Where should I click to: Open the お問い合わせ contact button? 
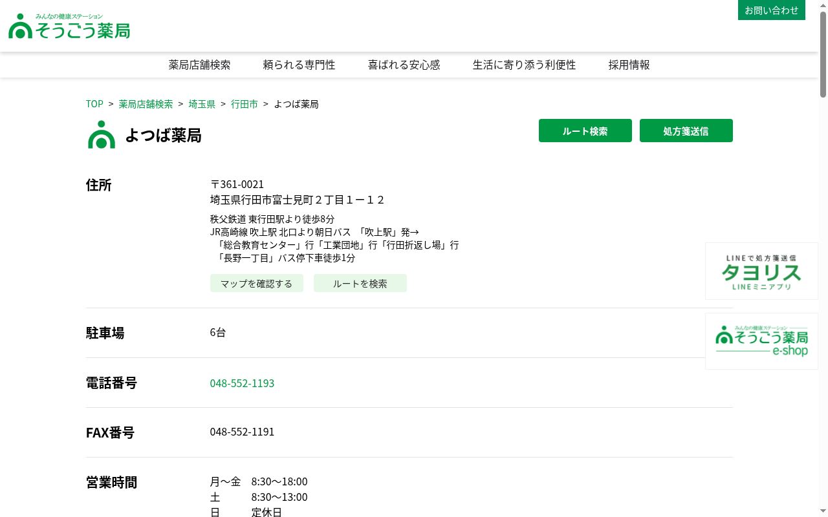pos(771,10)
